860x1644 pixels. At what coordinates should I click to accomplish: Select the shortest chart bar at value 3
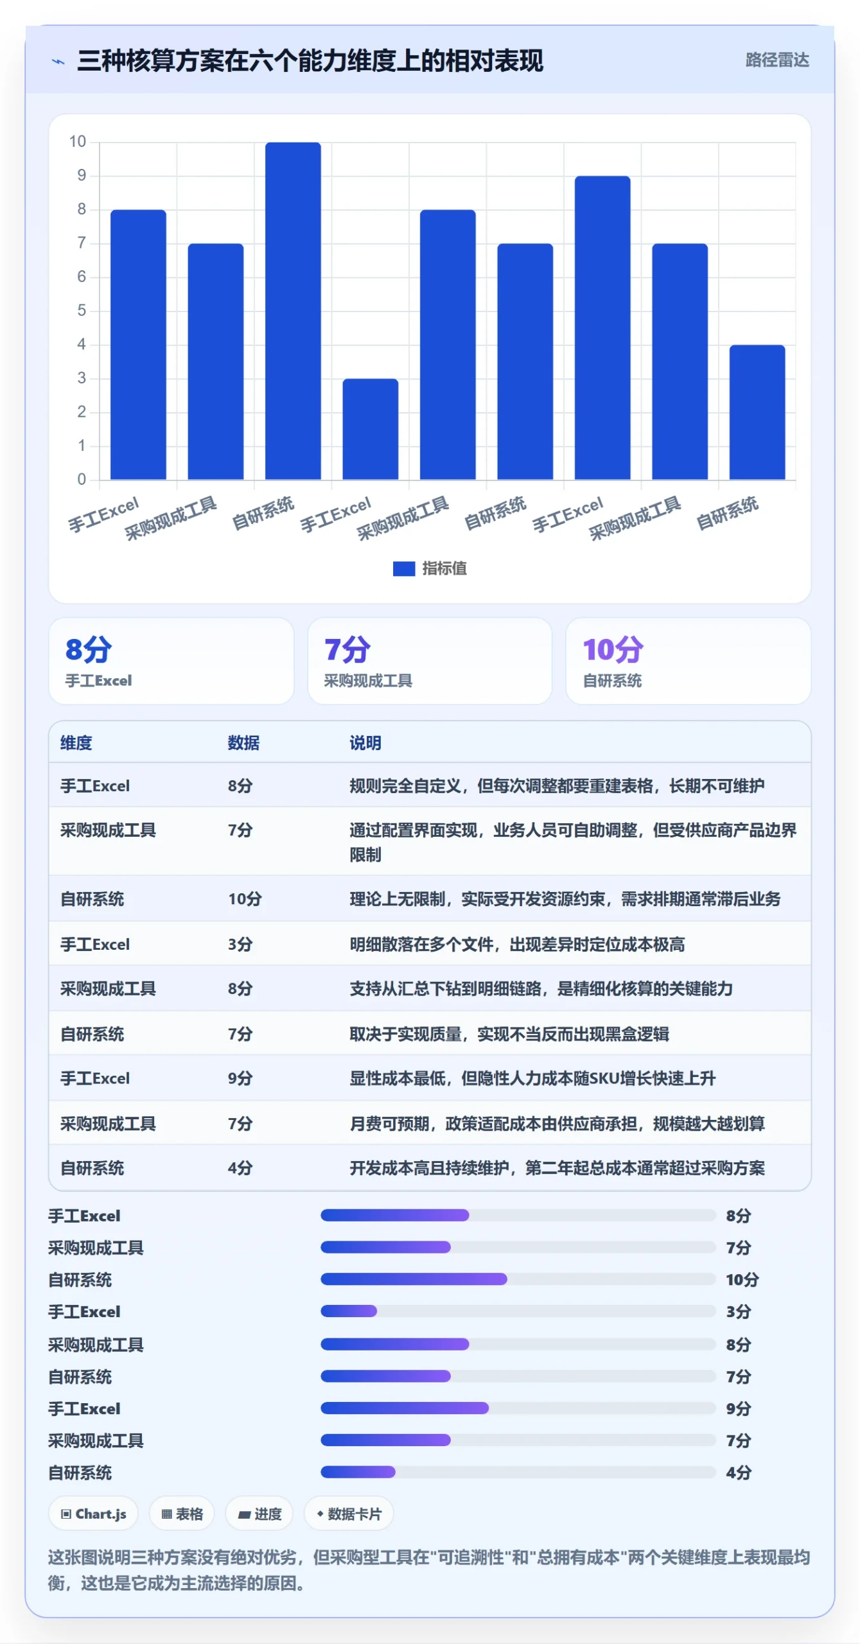point(371,429)
